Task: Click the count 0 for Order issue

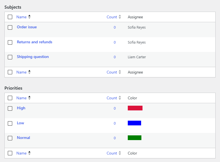Action: click(115, 27)
